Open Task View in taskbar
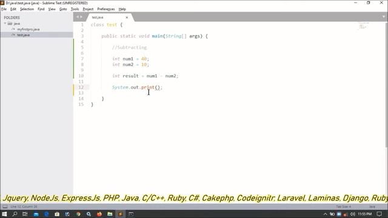 click(25, 214)
